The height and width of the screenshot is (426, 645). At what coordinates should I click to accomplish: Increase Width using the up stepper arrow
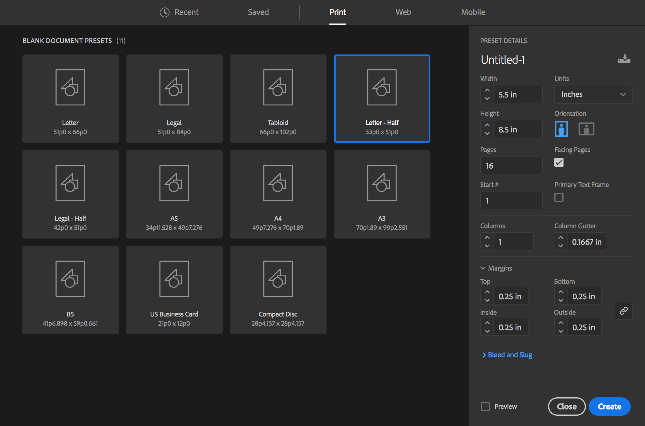[x=487, y=90]
